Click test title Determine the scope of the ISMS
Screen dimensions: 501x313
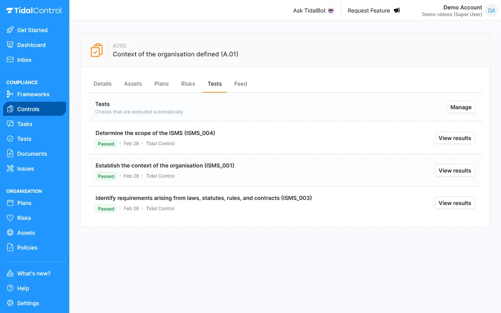155,133
